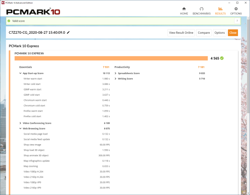Click the Shop load 3D object row

pyautogui.click(x=67, y=150)
